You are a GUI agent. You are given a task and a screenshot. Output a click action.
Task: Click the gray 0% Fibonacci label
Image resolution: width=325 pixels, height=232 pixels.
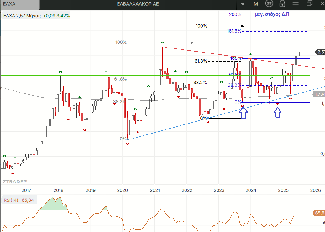(123, 139)
